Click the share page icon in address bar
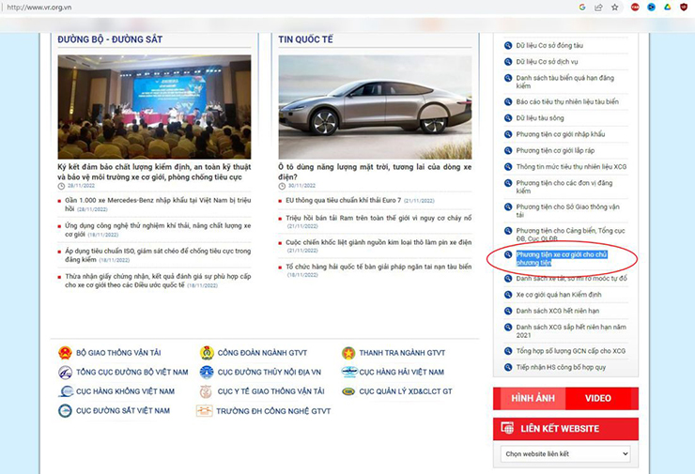The height and width of the screenshot is (474, 695). (x=598, y=7)
